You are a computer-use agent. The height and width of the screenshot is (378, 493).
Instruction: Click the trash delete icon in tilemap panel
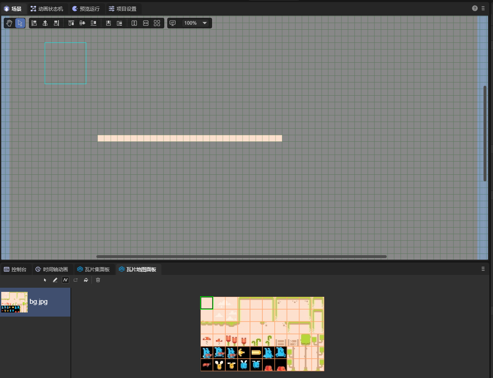[98, 280]
